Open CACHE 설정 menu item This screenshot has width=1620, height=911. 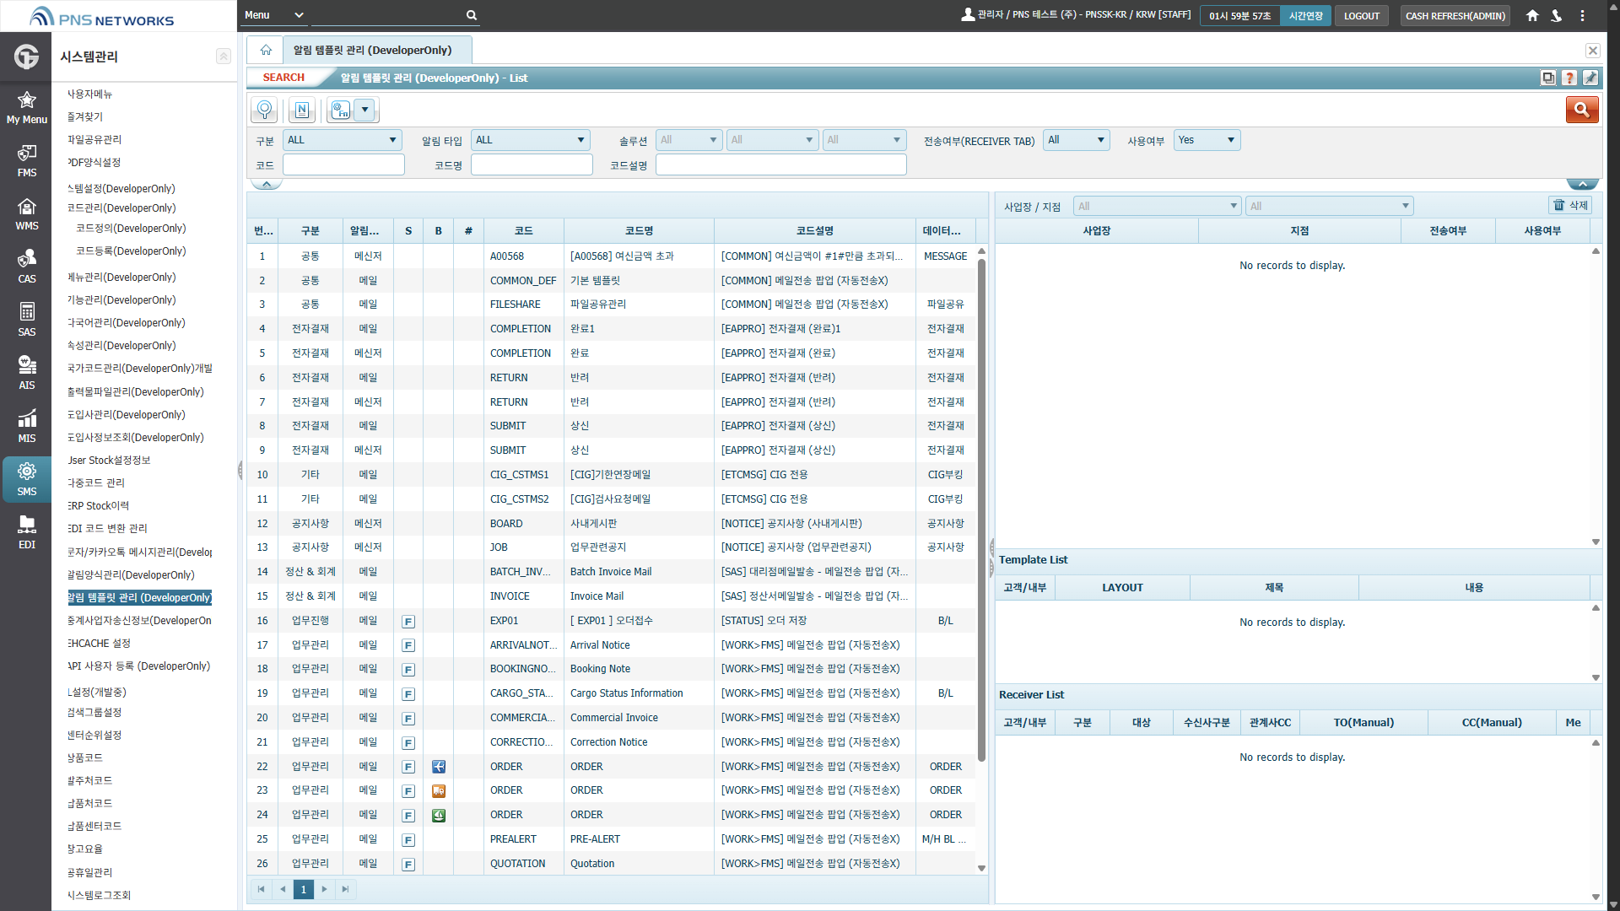100,644
